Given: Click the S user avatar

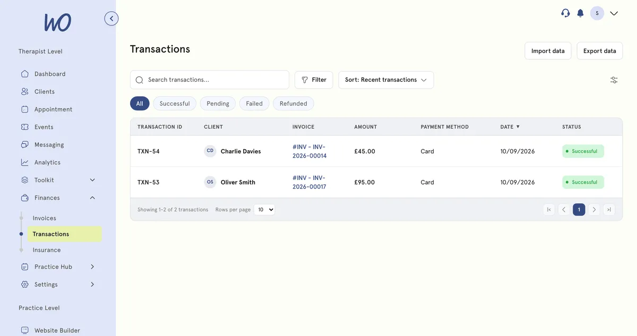Looking at the screenshot, I should tap(597, 13).
